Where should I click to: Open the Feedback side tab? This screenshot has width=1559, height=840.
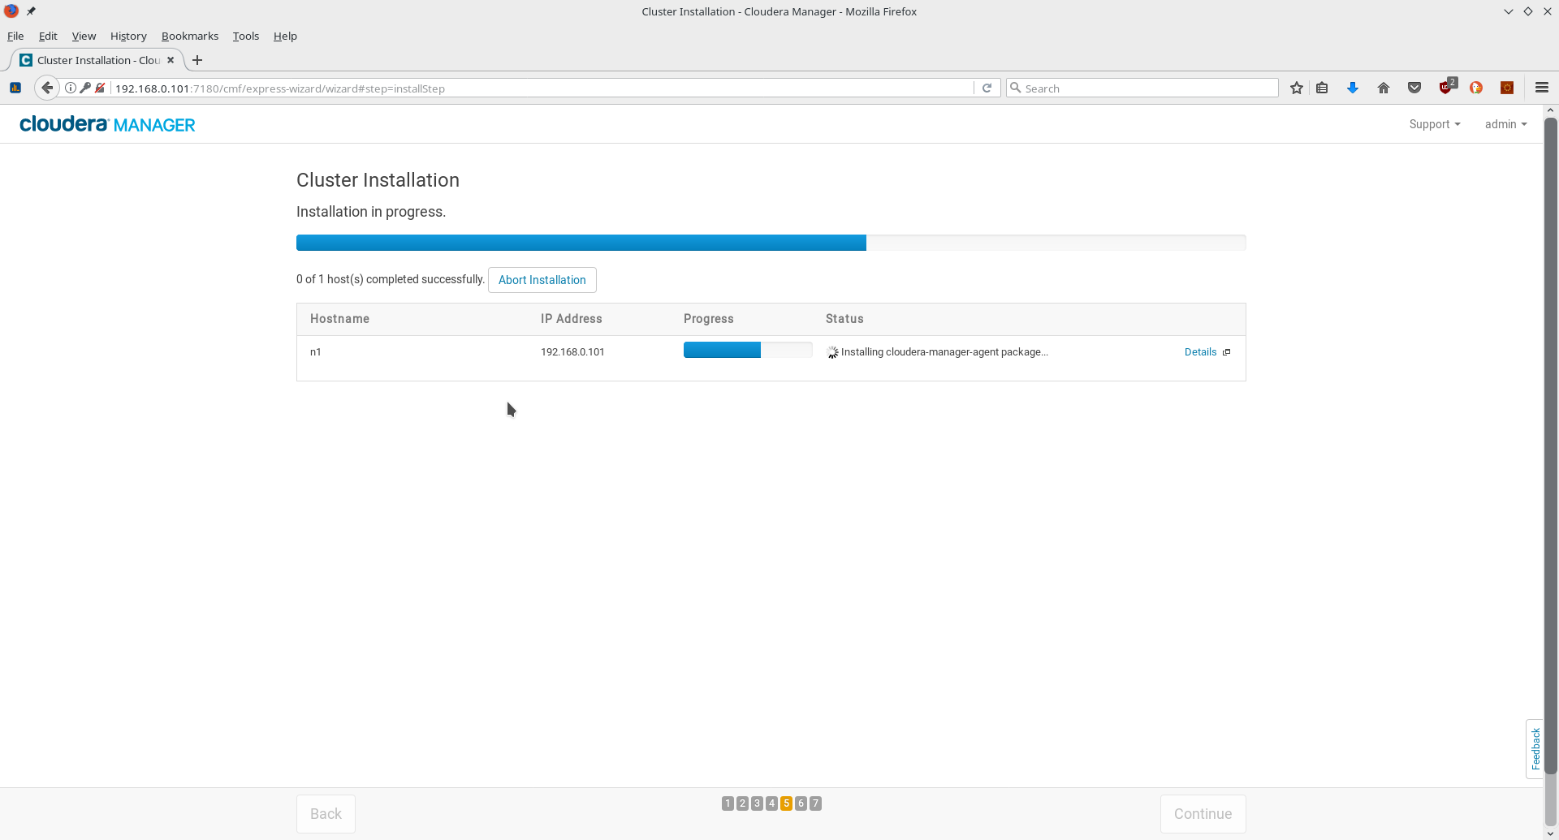tap(1535, 749)
